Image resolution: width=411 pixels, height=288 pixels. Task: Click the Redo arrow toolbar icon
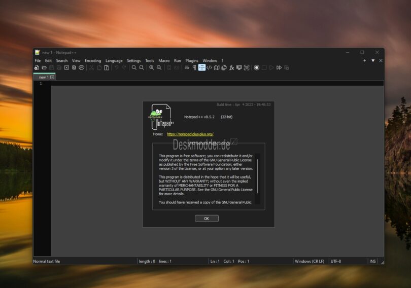click(x=124, y=67)
